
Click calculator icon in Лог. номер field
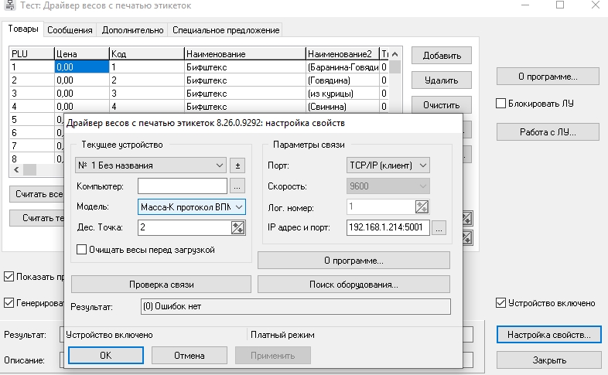coord(422,207)
